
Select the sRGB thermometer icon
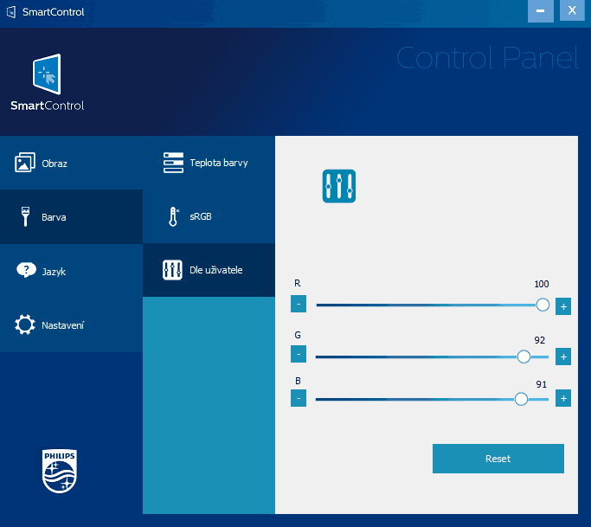173,216
